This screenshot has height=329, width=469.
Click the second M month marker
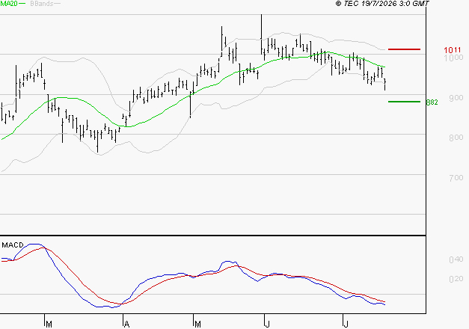tap(197, 325)
